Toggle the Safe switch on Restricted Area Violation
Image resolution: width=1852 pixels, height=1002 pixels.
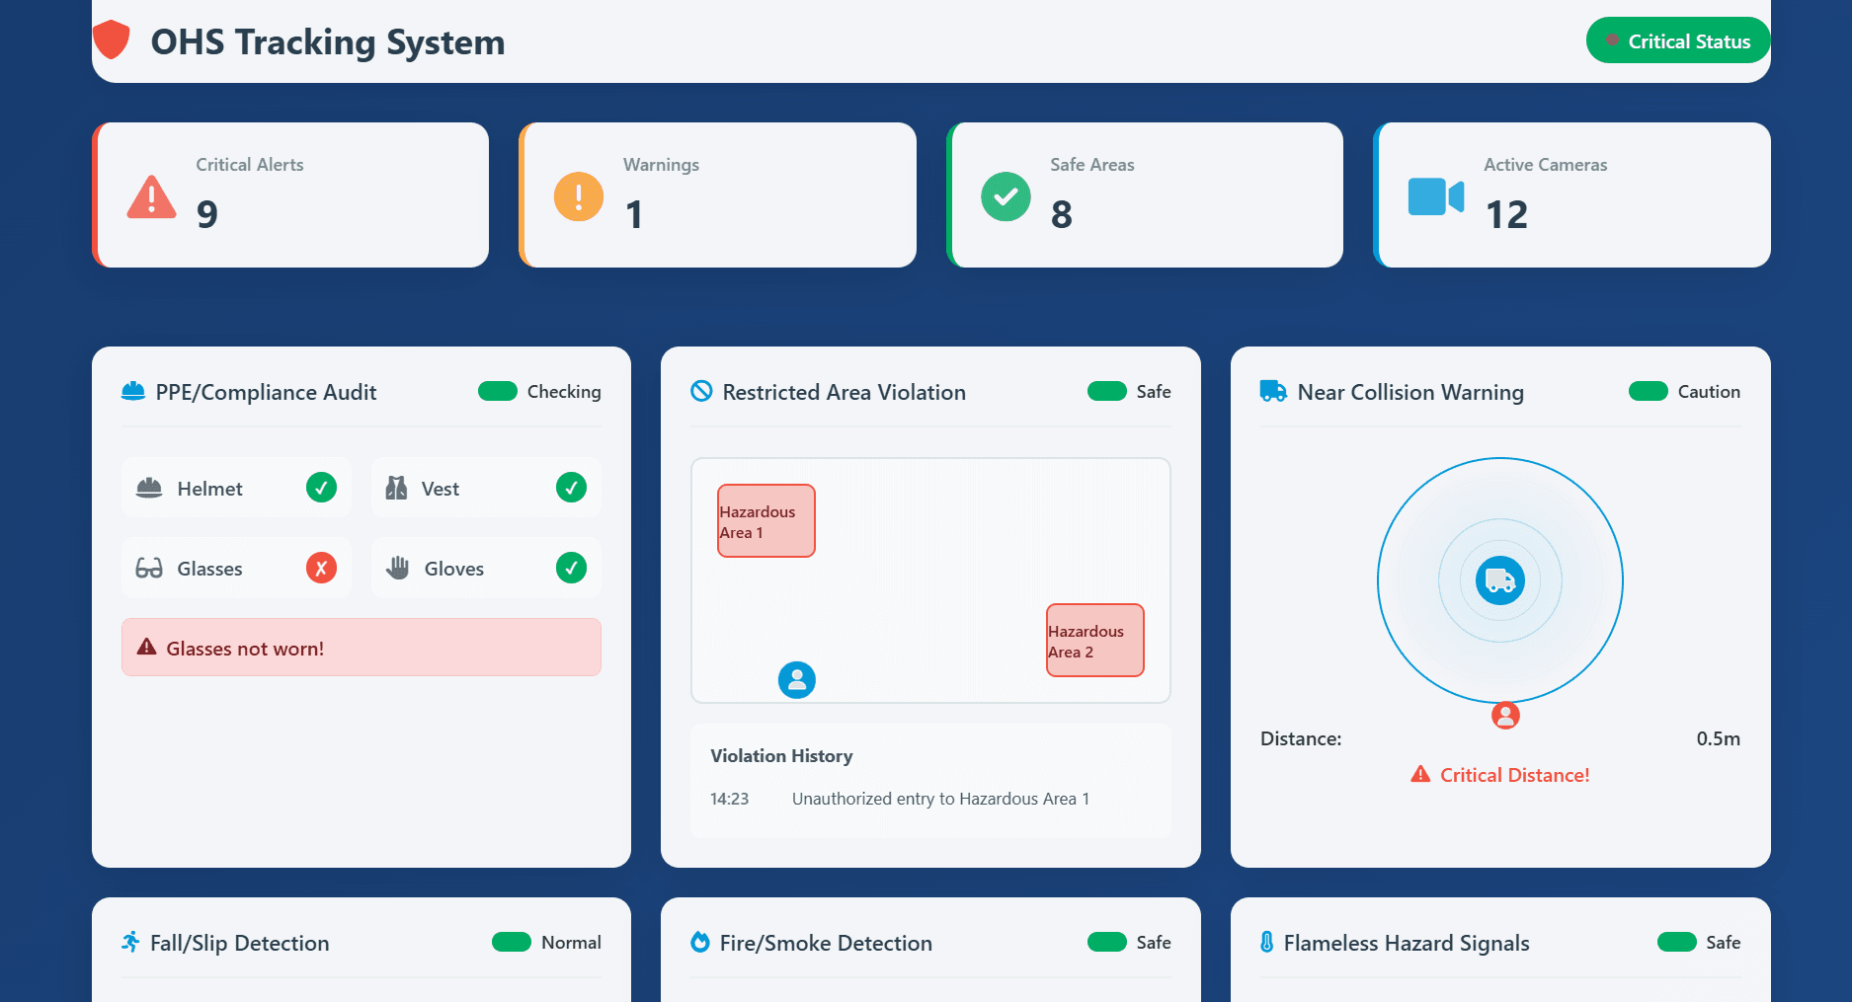click(x=1106, y=391)
